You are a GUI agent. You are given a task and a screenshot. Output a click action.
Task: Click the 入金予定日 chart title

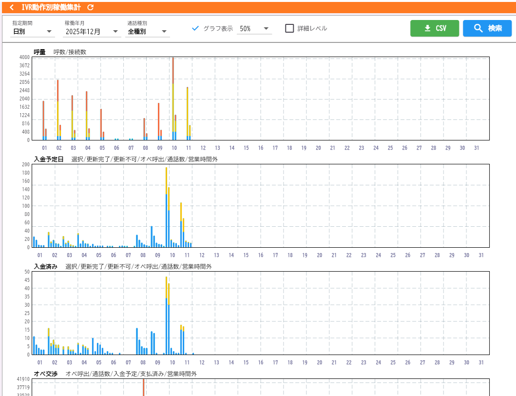coord(48,159)
